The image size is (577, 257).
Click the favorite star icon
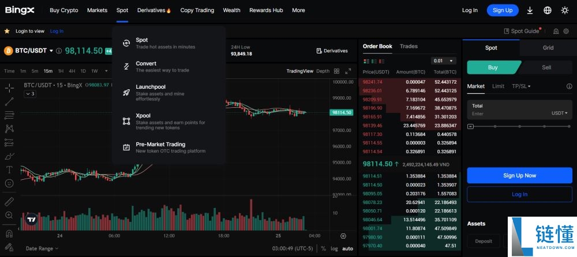[x=7, y=31]
